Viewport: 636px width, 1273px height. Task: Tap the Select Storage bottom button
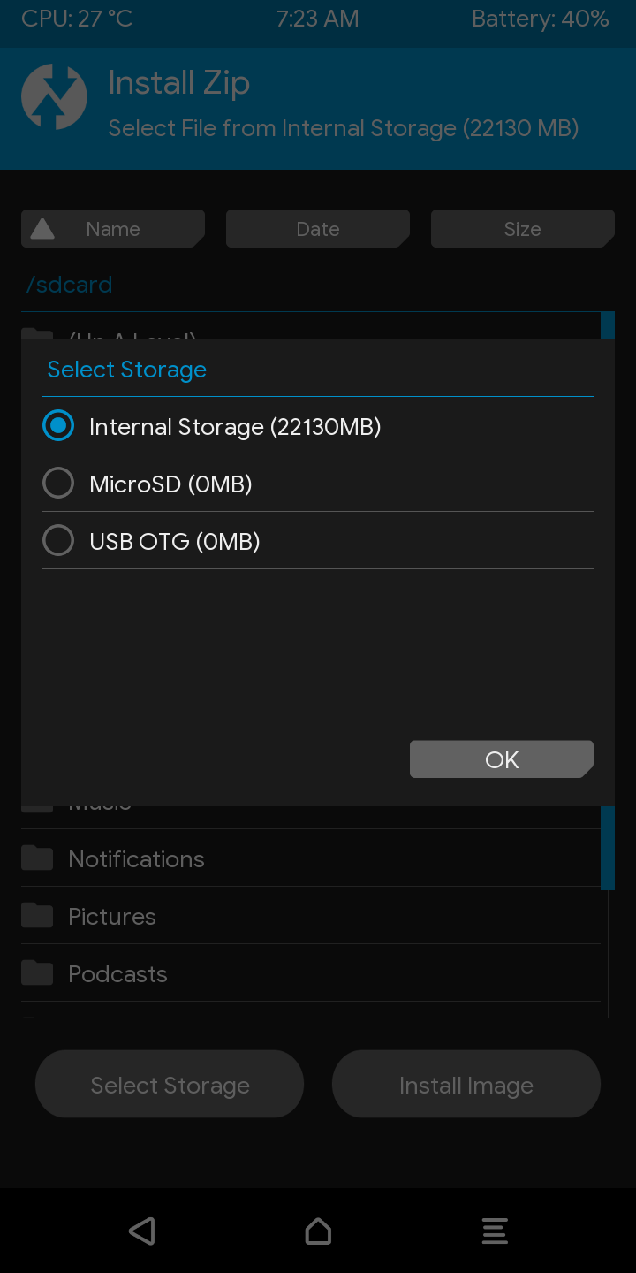point(170,1084)
